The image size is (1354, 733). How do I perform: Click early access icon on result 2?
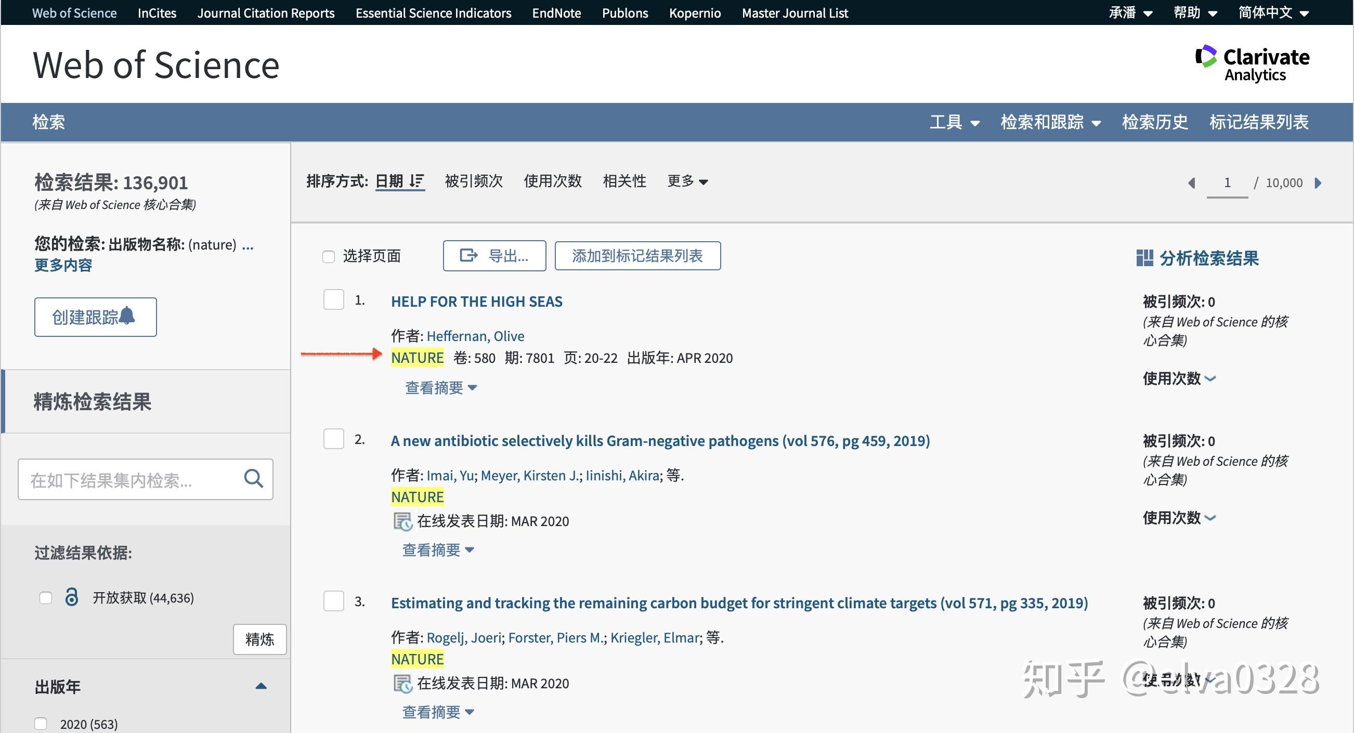coord(402,521)
